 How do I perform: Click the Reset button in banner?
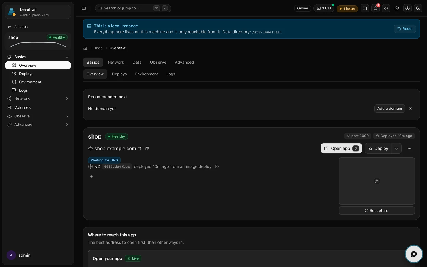[x=405, y=29]
